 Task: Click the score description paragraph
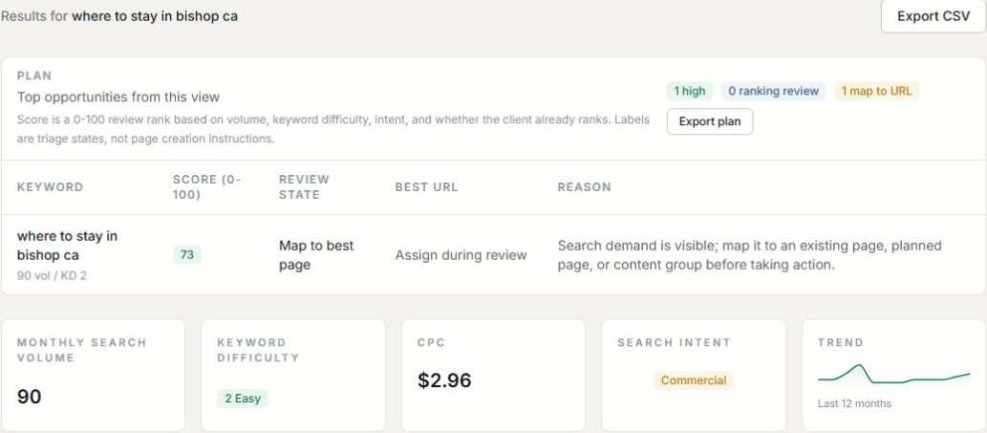coord(333,129)
